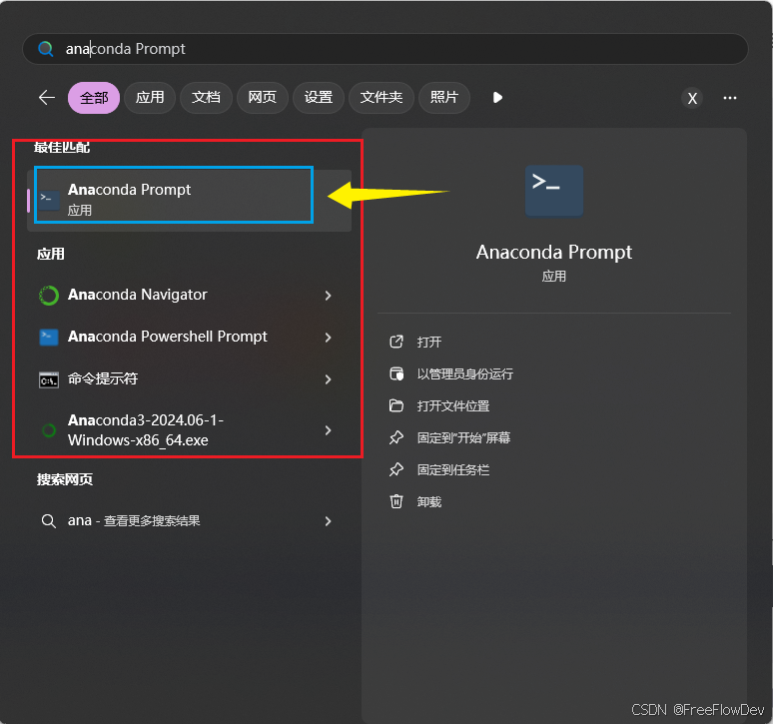Click the web search magnifier icon
The width and height of the screenshot is (773, 724).
pos(48,521)
